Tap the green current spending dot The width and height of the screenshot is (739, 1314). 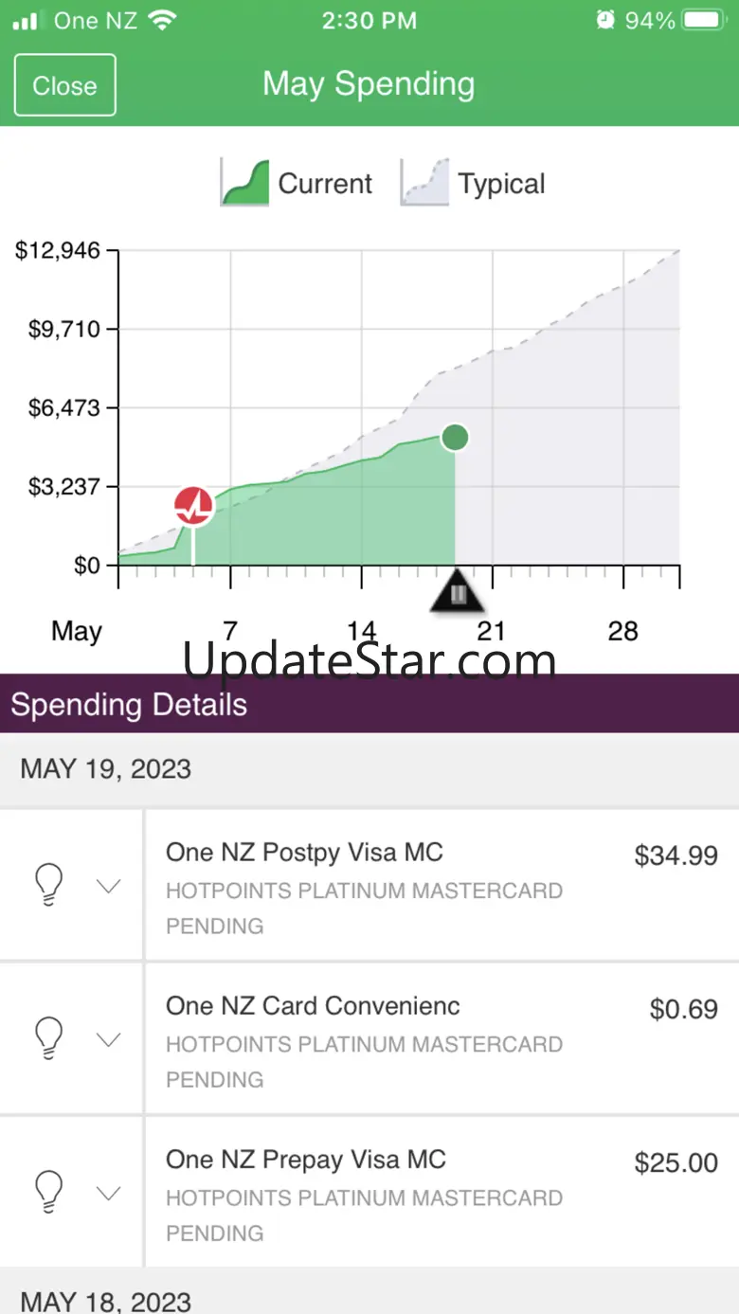pos(455,438)
